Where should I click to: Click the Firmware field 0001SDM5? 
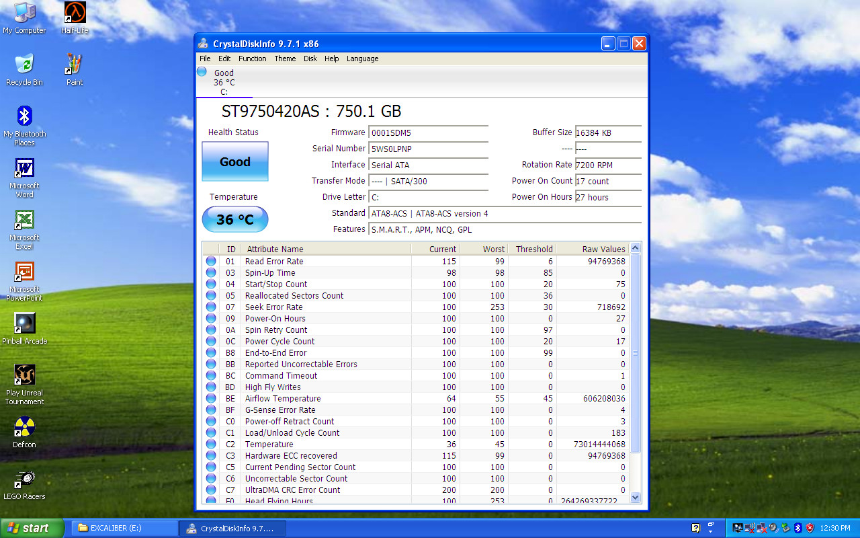429,133
